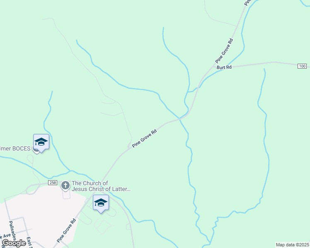310x248 pixels.
Task: Click the partial Ave street label
Action: click(5, 236)
